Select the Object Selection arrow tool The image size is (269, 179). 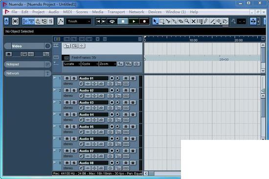[x=155, y=22]
